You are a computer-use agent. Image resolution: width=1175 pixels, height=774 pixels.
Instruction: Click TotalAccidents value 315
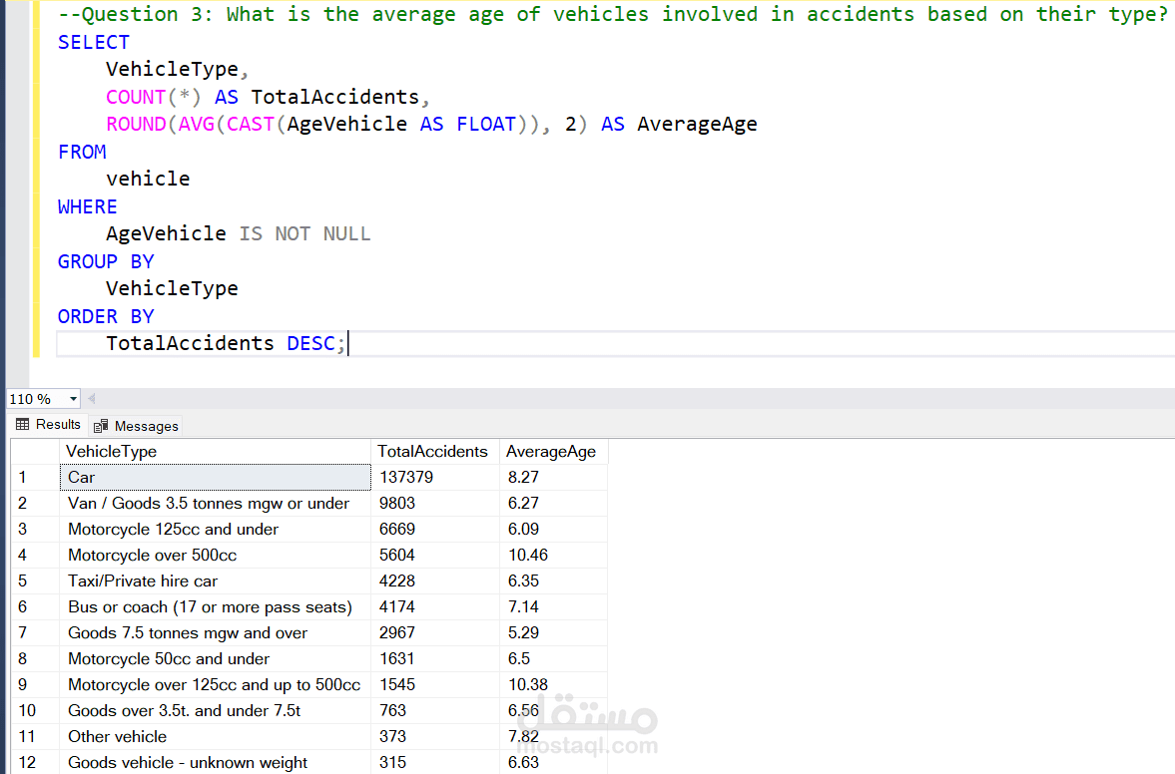(435, 762)
